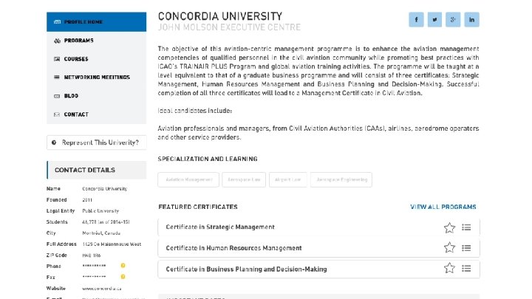Click binoculars icon beside Programs
The image size is (532, 299).
(x=57, y=41)
